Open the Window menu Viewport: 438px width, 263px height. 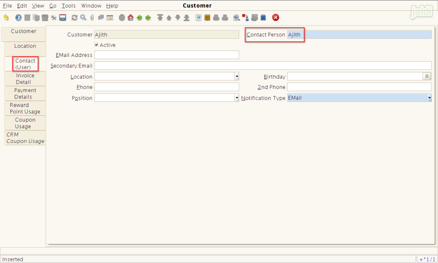click(x=91, y=6)
